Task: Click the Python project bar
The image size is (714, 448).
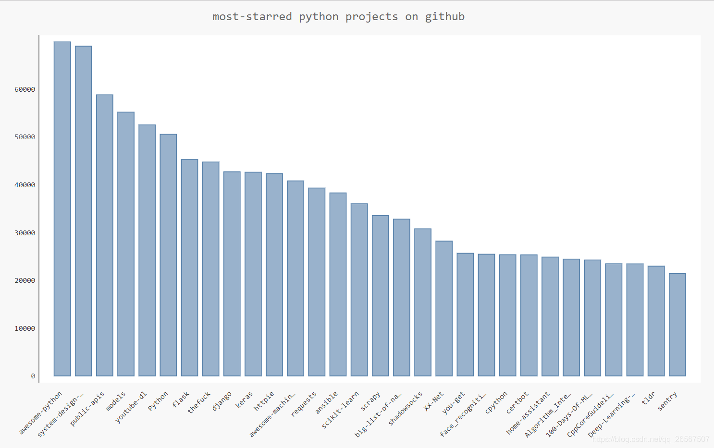Action: pyautogui.click(x=168, y=255)
